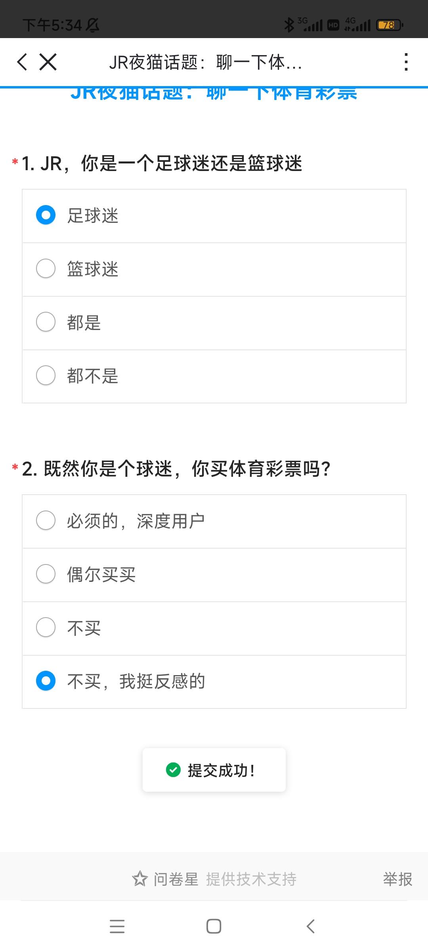Select 必须的，深度用户 option
Viewport: 428px width, 952px height.
[46, 520]
